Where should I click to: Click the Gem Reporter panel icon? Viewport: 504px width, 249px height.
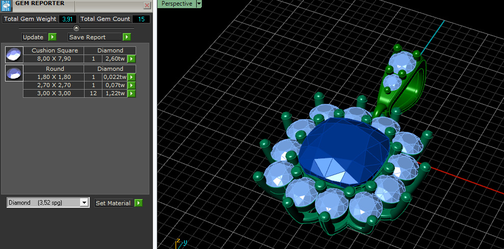(x=7, y=6)
